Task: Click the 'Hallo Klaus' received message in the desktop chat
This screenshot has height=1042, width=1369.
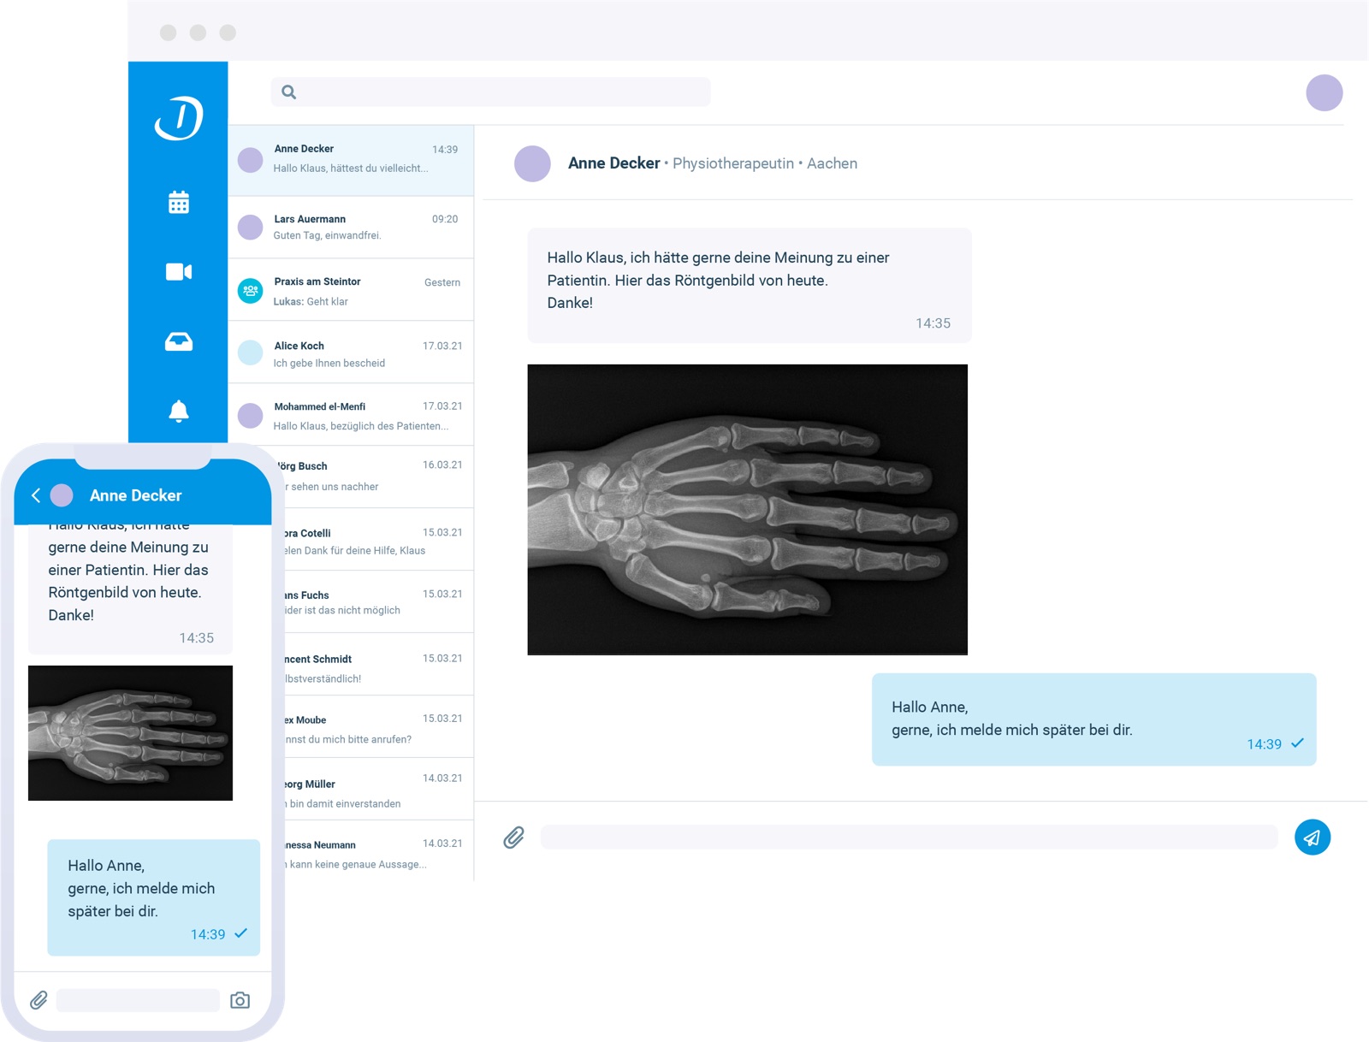Action: (x=750, y=285)
